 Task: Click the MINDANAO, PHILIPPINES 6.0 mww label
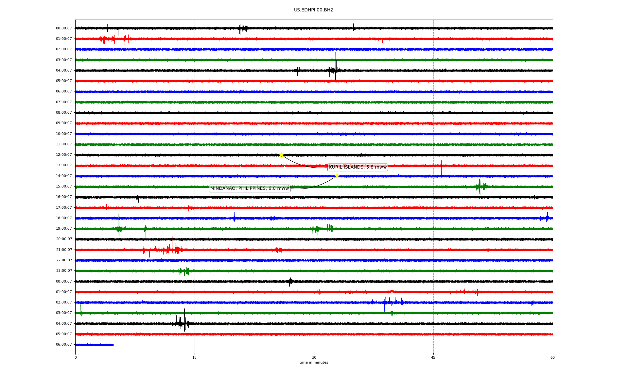(x=249, y=188)
